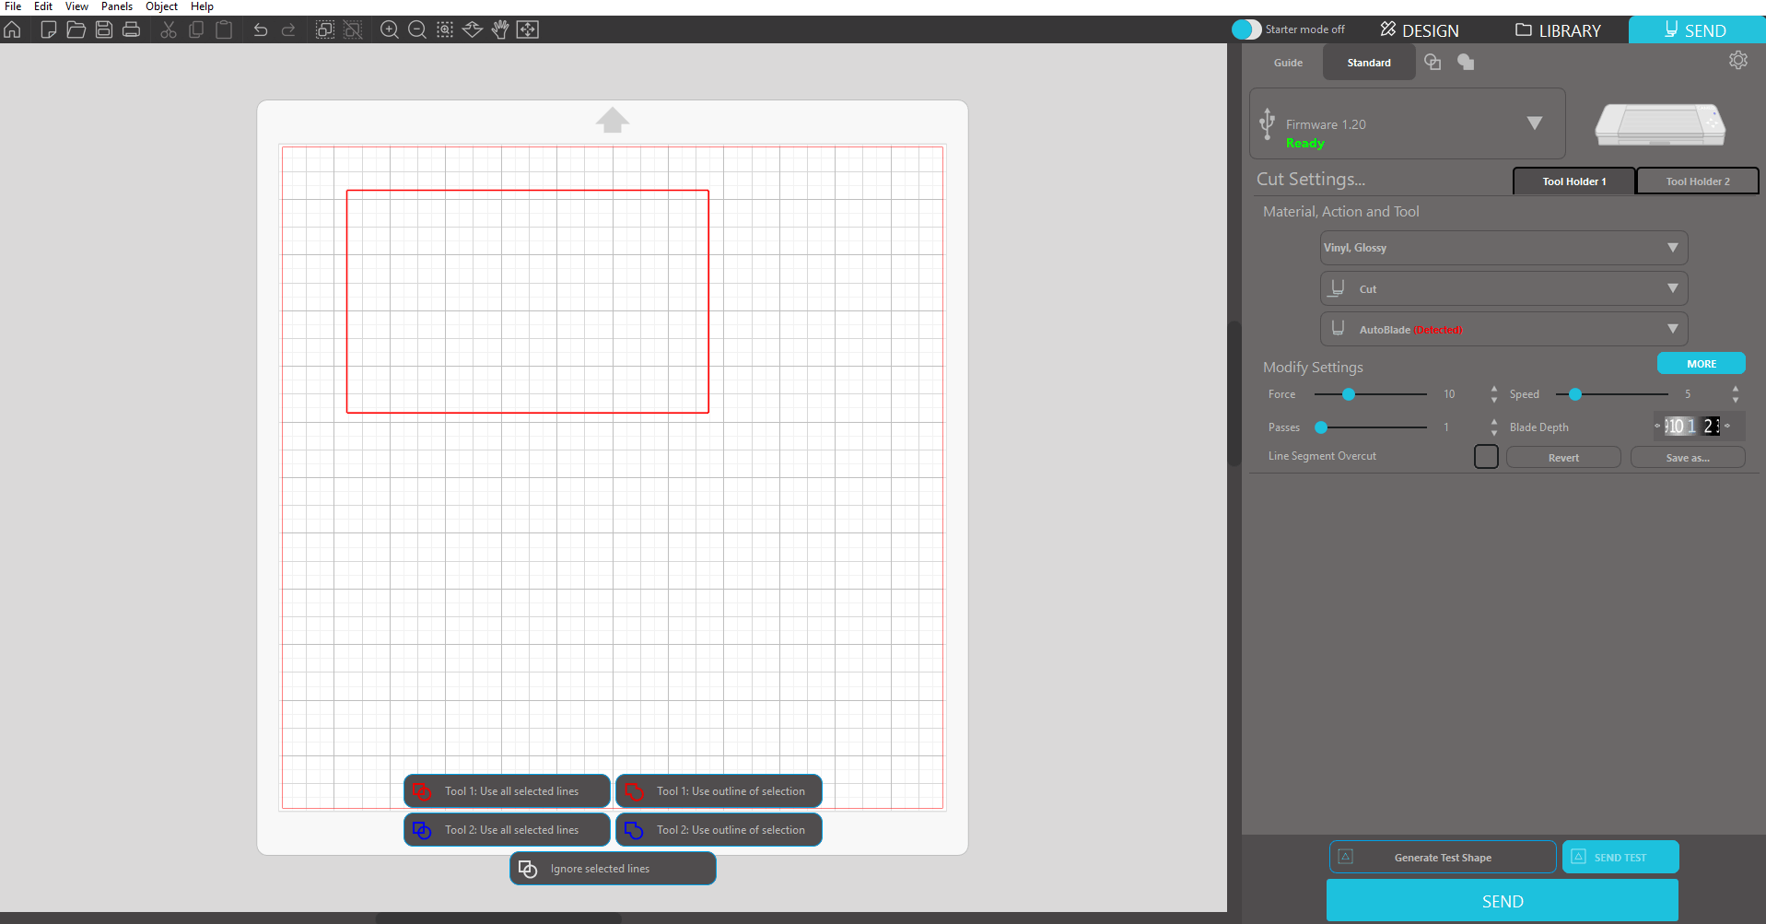Viewport: 1766px width, 924px height.
Task: Cut using the scissors icon
Action: (169, 29)
